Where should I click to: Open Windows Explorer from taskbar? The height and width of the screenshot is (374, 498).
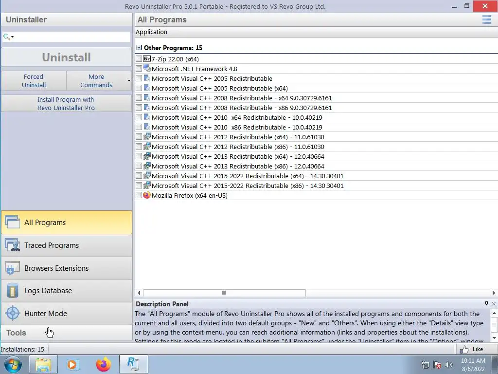tap(43, 364)
